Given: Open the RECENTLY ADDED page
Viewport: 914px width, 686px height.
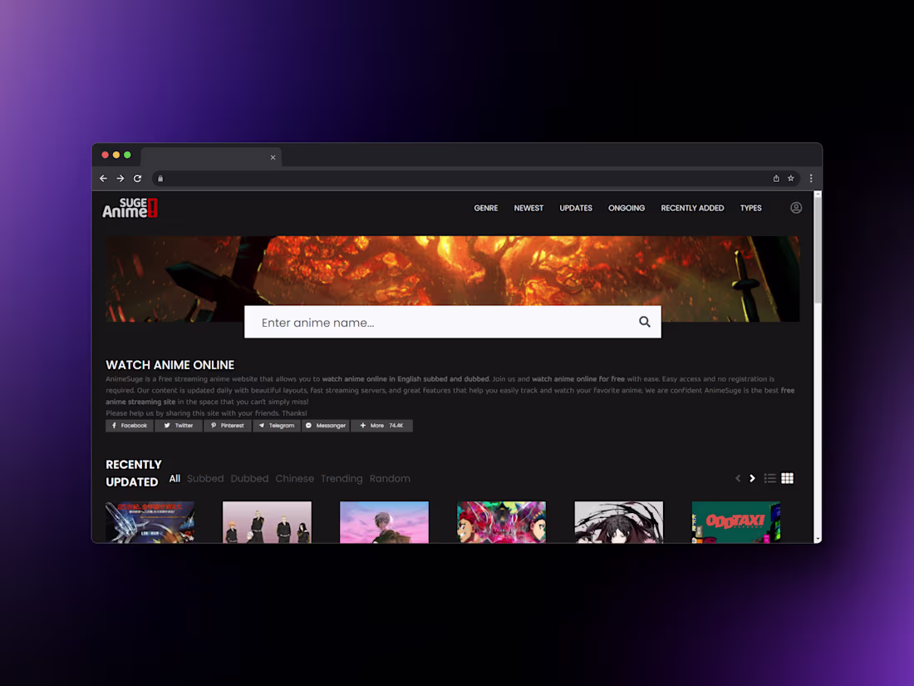Looking at the screenshot, I should click(x=692, y=208).
